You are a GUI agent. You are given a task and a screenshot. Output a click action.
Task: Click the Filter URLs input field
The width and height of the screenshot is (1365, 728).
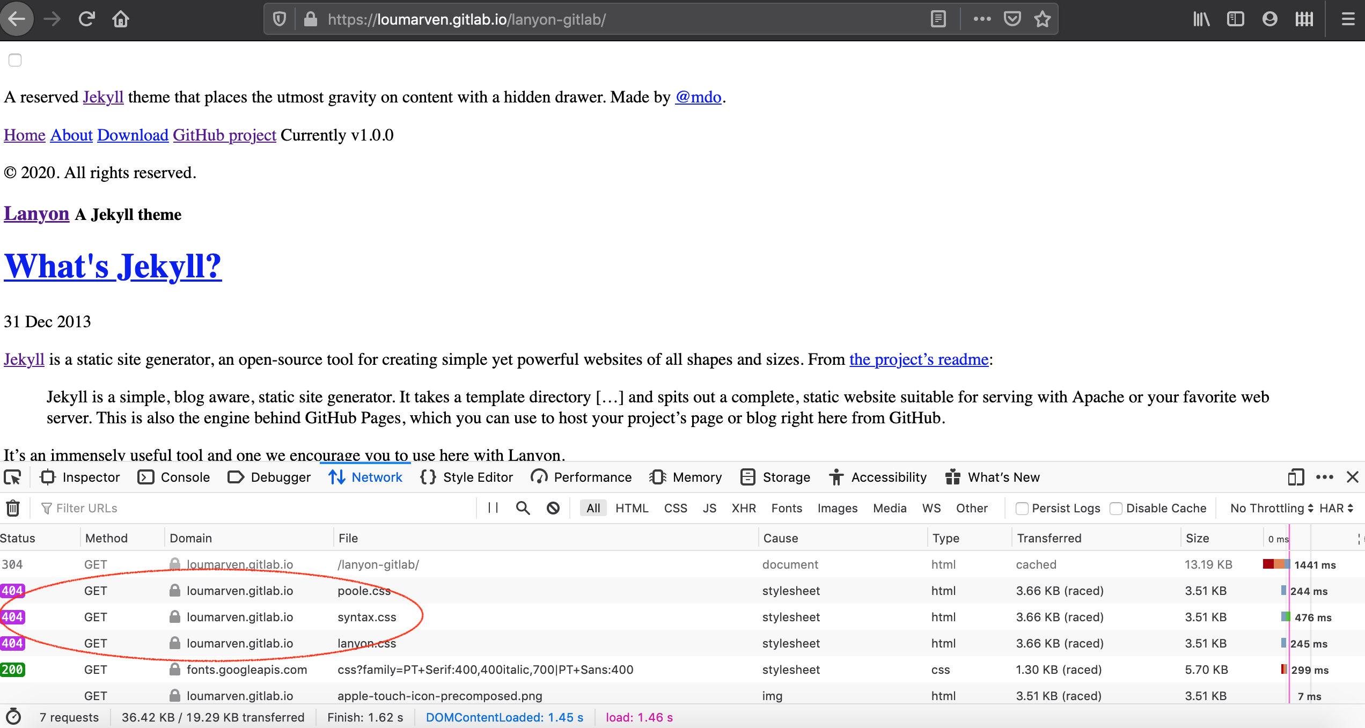tap(258, 508)
